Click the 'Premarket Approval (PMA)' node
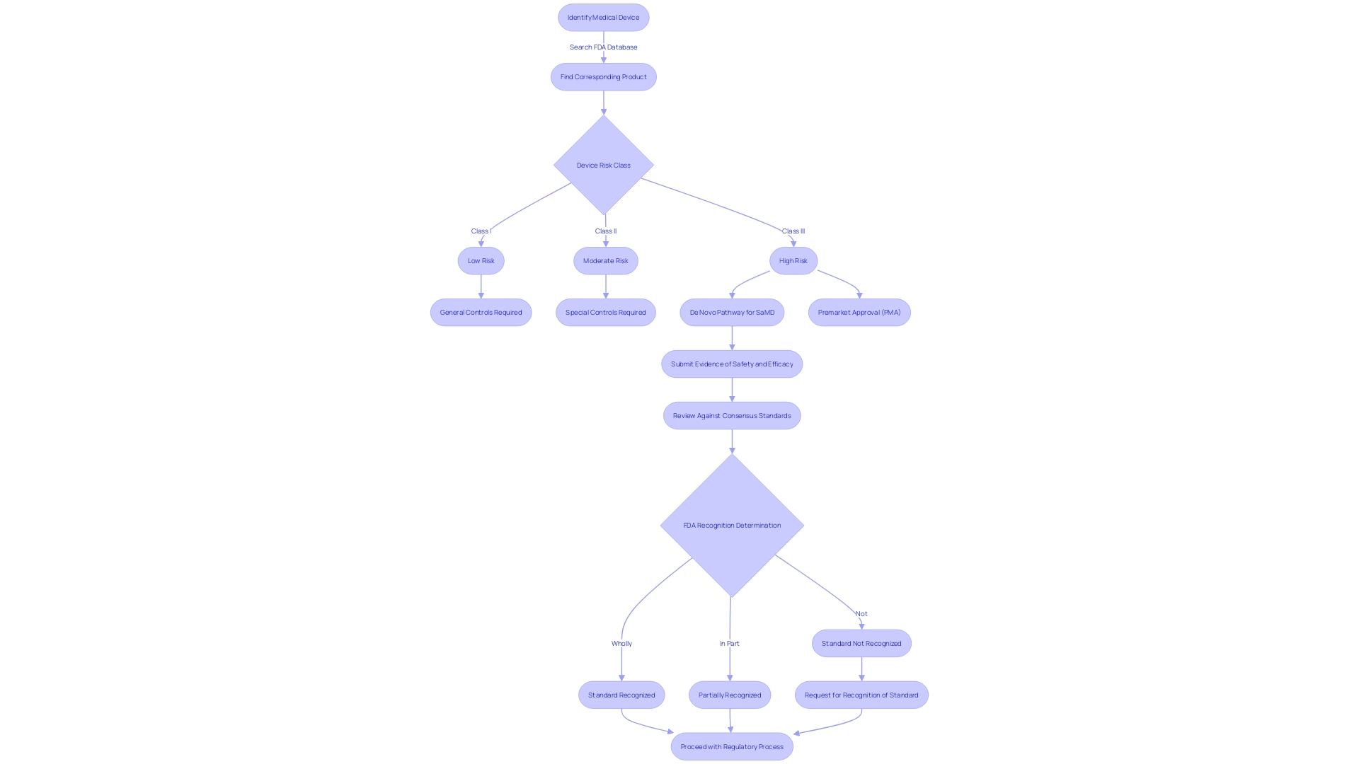The image size is (1359, 764). [859, 311]
